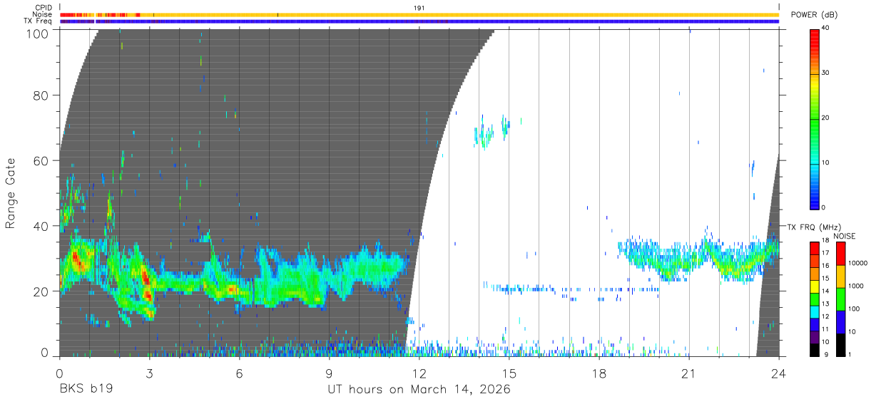
Task: Click the y-axis tick label 60
Action: tap(41, 160)
